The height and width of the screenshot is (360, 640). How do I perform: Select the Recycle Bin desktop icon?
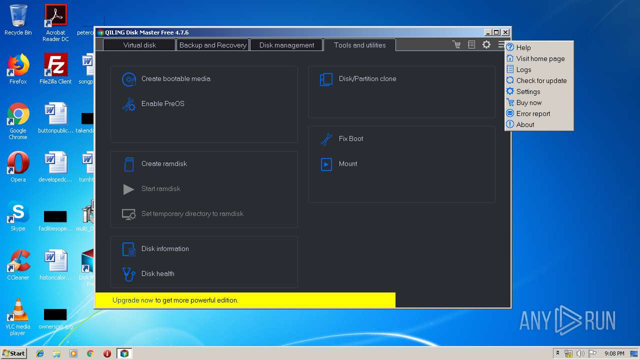(18, 20)
